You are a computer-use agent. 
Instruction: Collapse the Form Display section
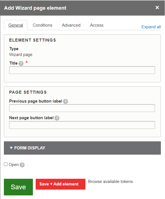(x=82, y=148)
